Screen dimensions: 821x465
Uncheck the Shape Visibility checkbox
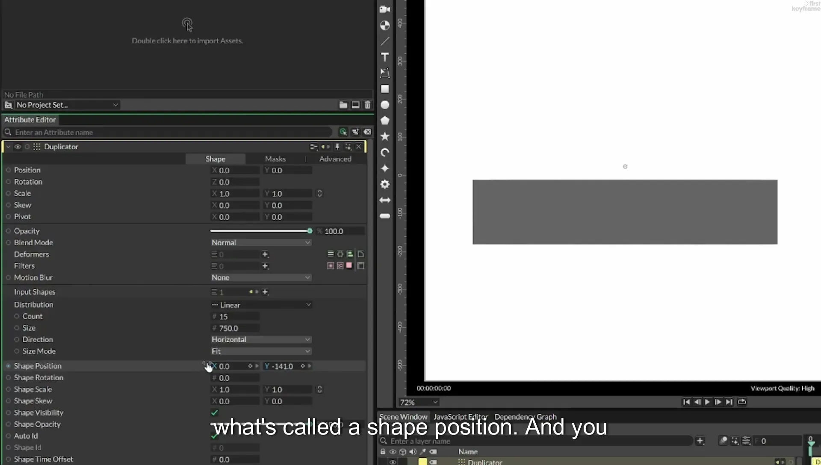(215, 412)
